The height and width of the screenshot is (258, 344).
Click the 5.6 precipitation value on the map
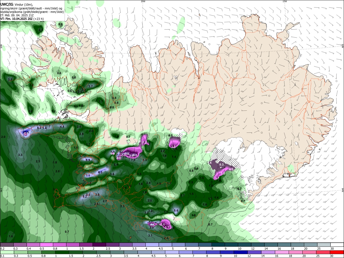coord(176,210)
